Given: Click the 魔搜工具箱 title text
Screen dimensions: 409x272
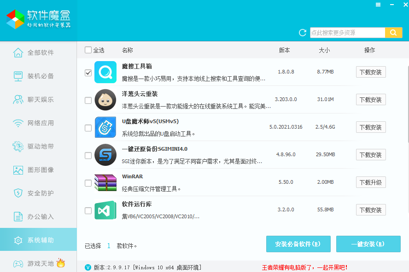Looking at the screenshot, I should pos(137,66).
